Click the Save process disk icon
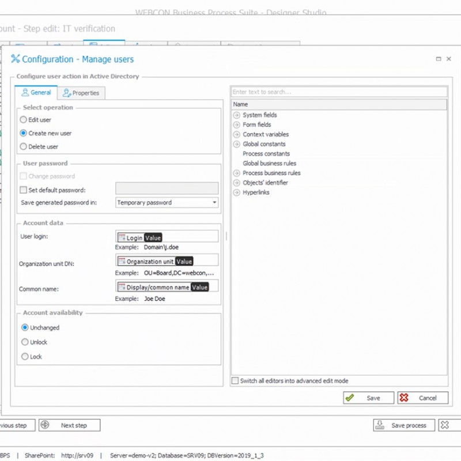Image resolution: width=461 pixels, height=461 pixels. [x=380, y=425]
